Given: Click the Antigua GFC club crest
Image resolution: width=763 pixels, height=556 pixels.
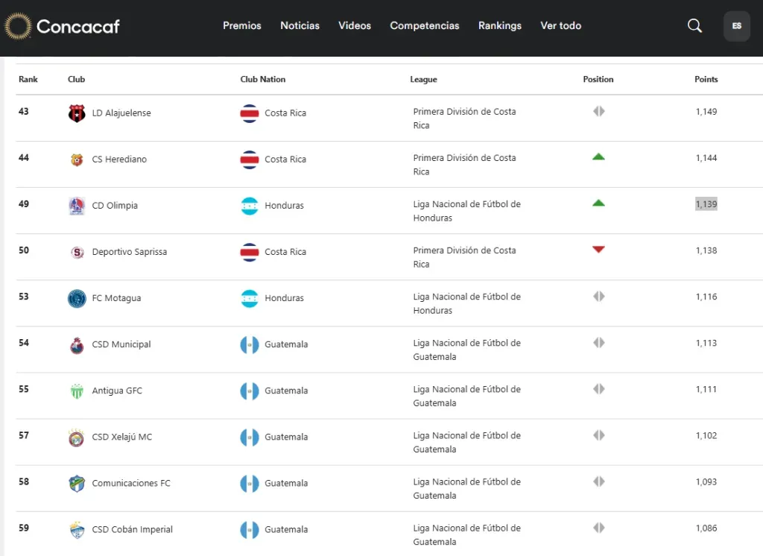Looking at the screenshot, I should [77, 391].
